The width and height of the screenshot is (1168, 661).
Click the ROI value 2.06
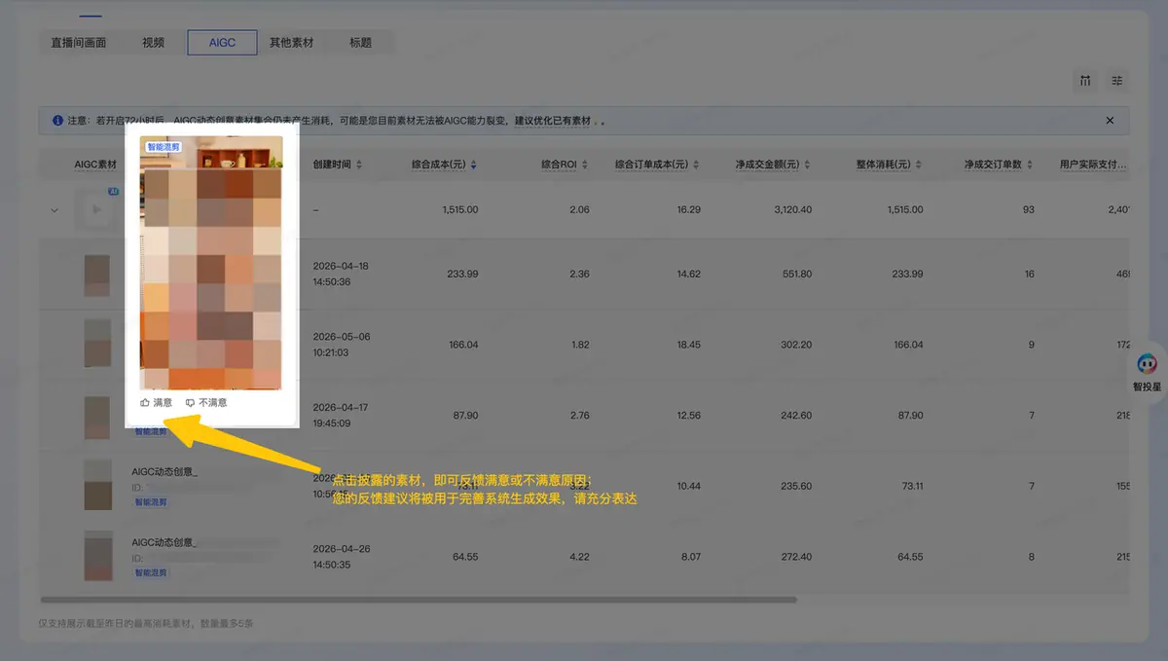(x=579, y=209)
